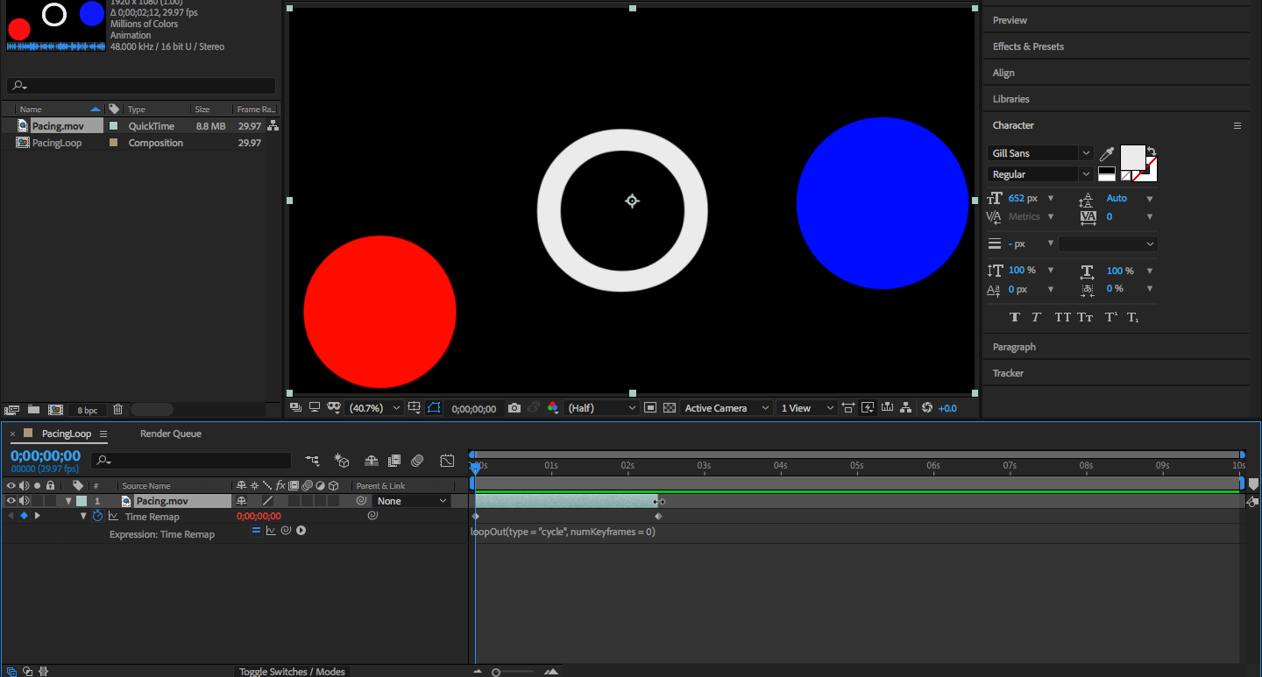Click the Time Remap stopwatch icon
The image size is (1262, 677).
click(97, 517)
